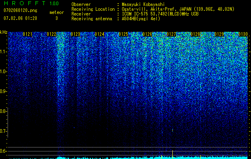Viewport: 251px width, 159px height.
Task: Click the 0123 time marker
Action: pos(75,34)
